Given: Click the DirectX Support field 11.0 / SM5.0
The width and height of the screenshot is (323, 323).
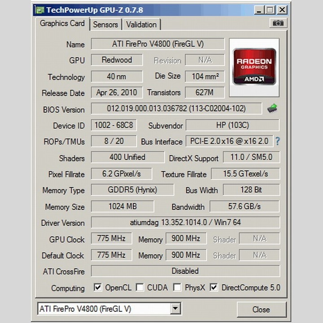Looking at the screenshot, I should [251, 157].
